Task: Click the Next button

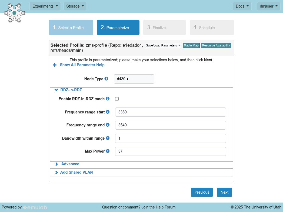Action: (224, 192)
